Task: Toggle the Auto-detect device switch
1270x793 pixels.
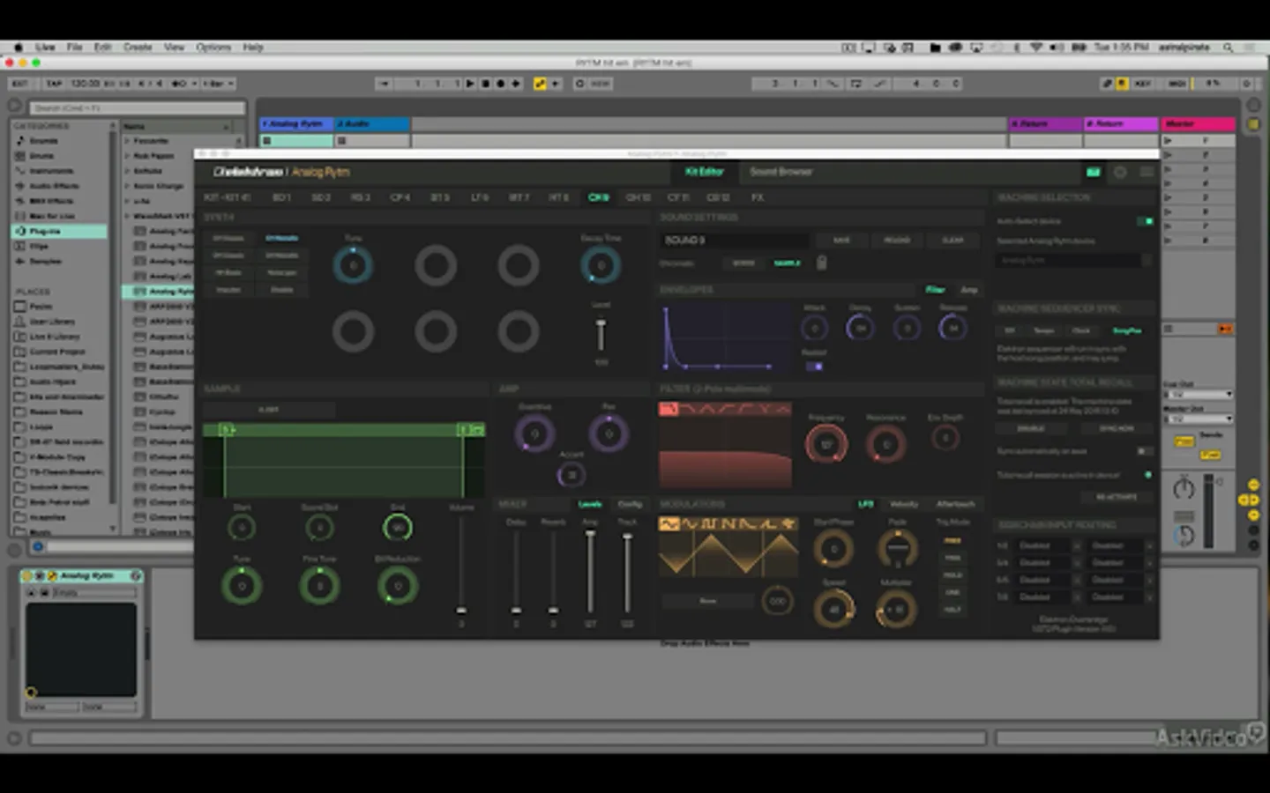Action: [x=1145, y=221]
